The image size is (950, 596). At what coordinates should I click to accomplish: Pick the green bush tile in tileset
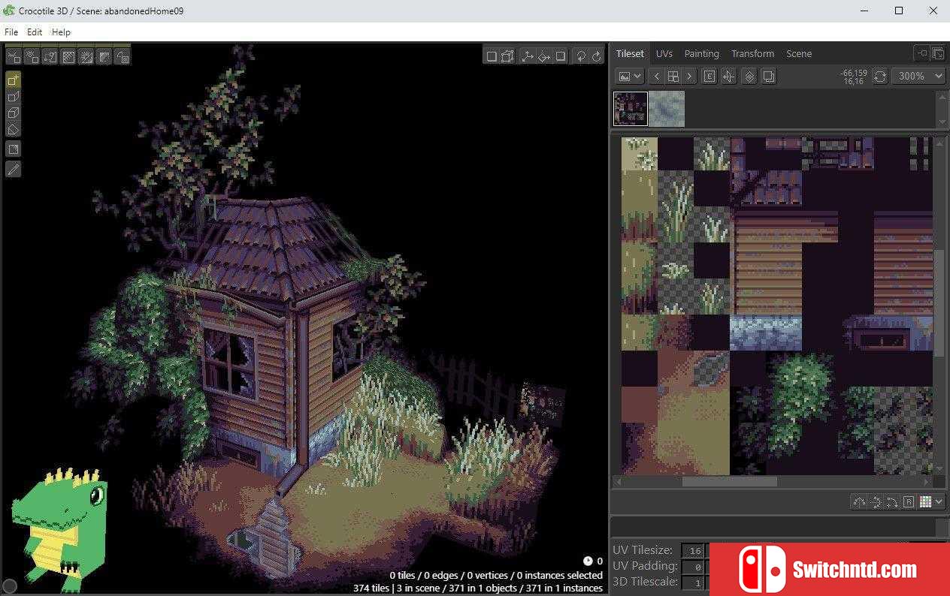click(800, 404)
